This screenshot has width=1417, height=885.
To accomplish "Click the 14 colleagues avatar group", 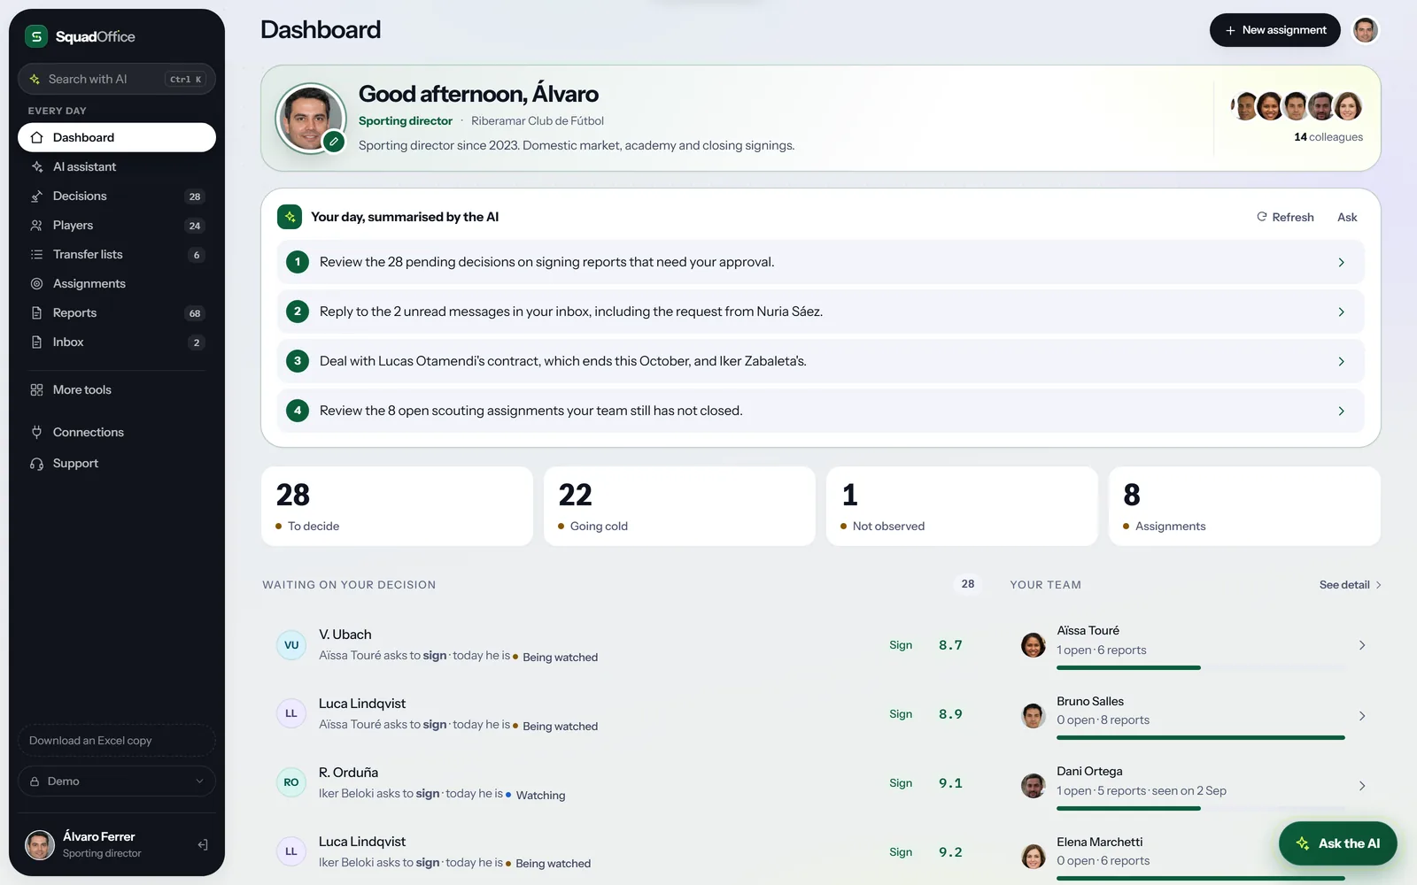I will [x=1297, y=106].
